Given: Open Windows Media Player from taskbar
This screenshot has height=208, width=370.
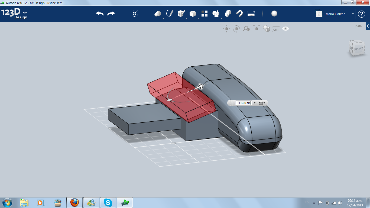Looking at the screenshot, I should tap(40, 203).
